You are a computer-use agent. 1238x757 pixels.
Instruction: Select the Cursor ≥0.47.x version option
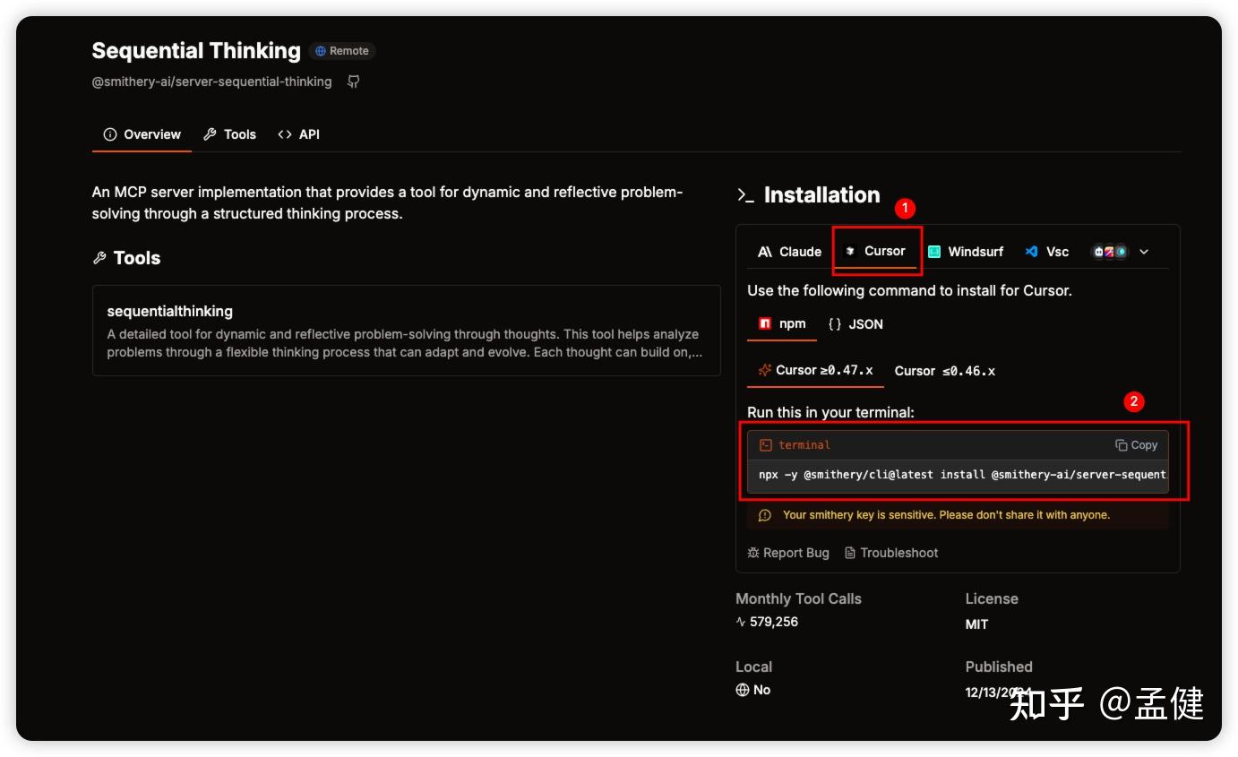(815, 370)
